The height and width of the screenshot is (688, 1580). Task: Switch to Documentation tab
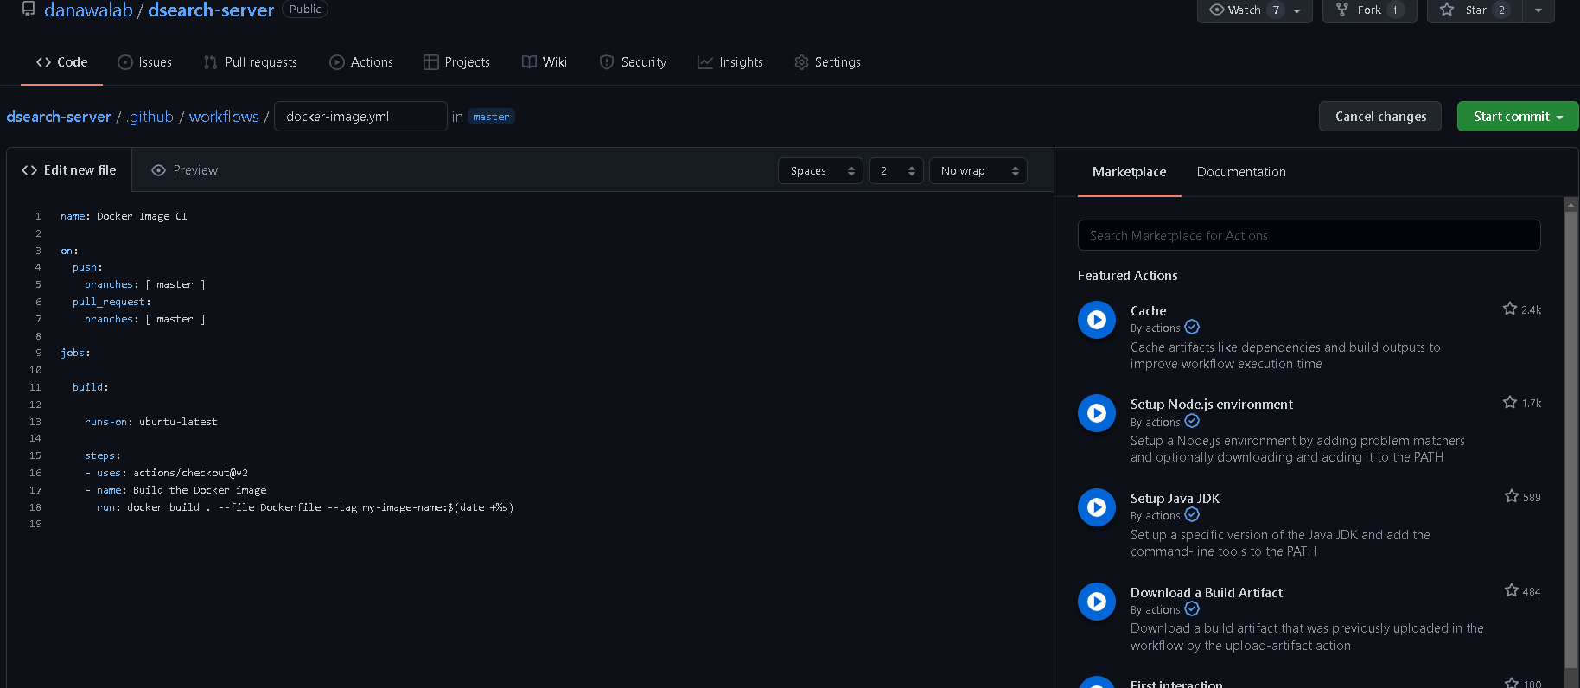1241,172
